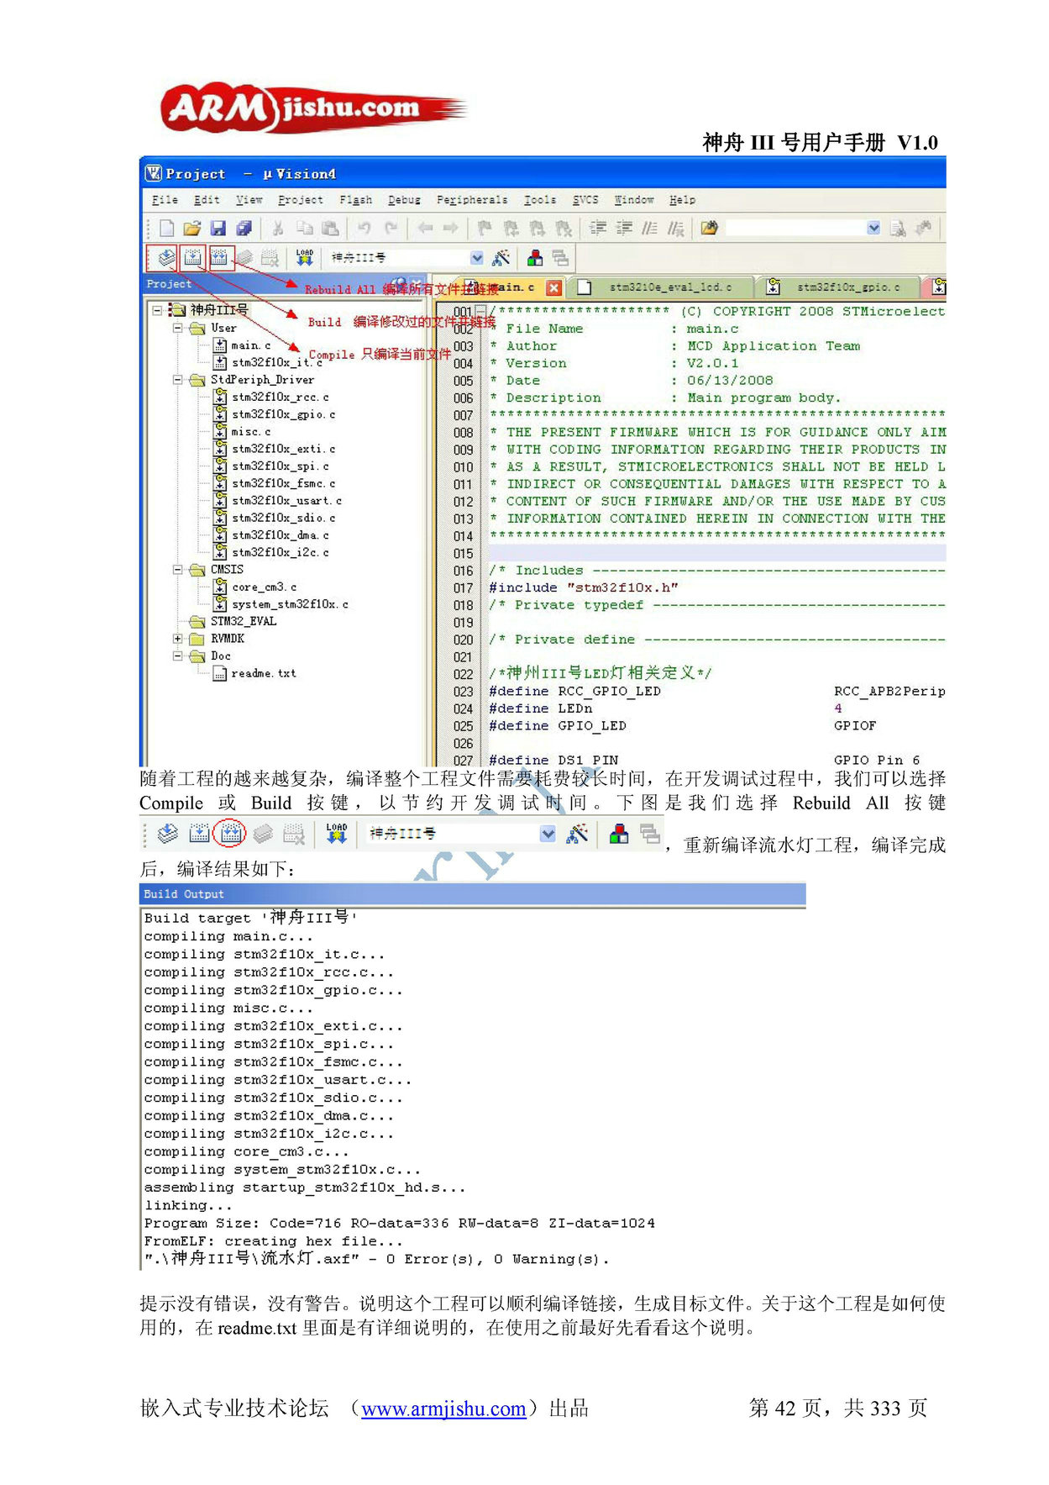Click the New file icon in µVision toolbar
1049x1485 pixels.
[166, 229]
